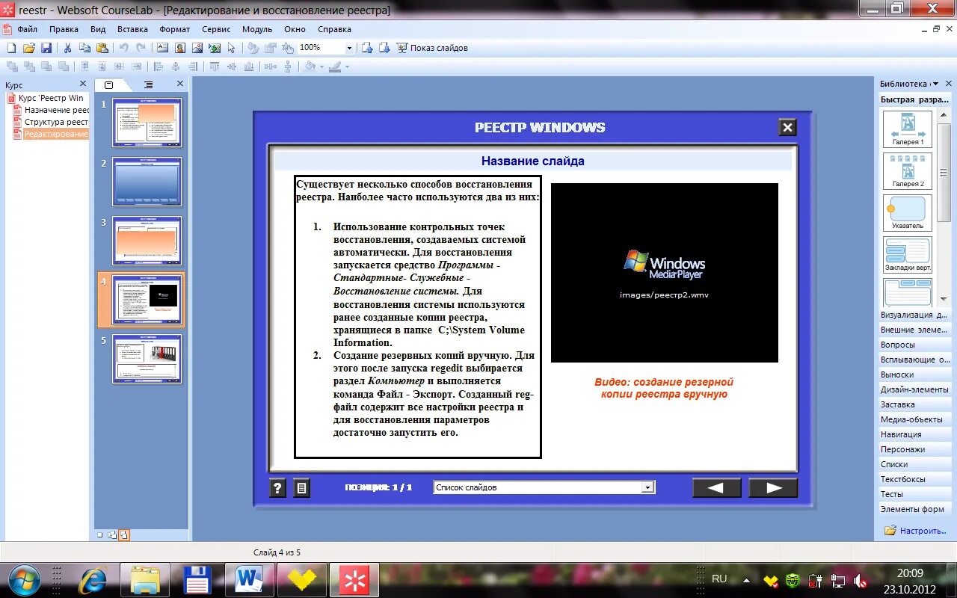
Task: Open a course via the folder icon
Action: point(29,48)
